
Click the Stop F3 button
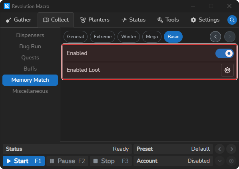[111, 161]
